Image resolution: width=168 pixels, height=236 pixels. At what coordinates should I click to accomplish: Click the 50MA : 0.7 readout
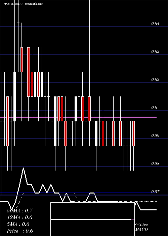[x=19, y=211]
